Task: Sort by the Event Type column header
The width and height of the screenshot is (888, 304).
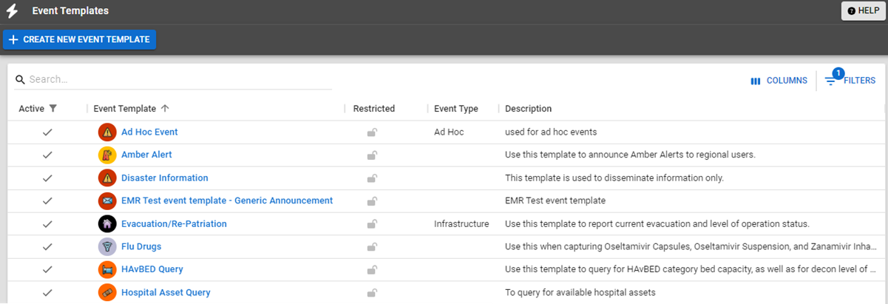Action: [x=455, y=109]
